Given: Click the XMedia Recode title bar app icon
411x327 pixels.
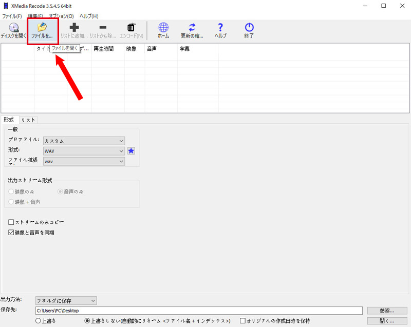Looking at the screenshot, I should [6, 6].
